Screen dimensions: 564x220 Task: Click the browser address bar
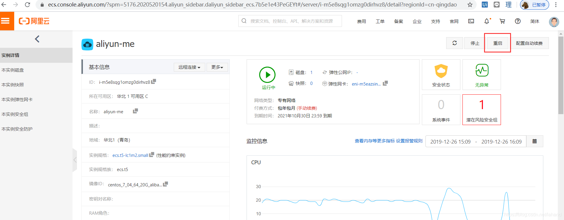(252, 5)
